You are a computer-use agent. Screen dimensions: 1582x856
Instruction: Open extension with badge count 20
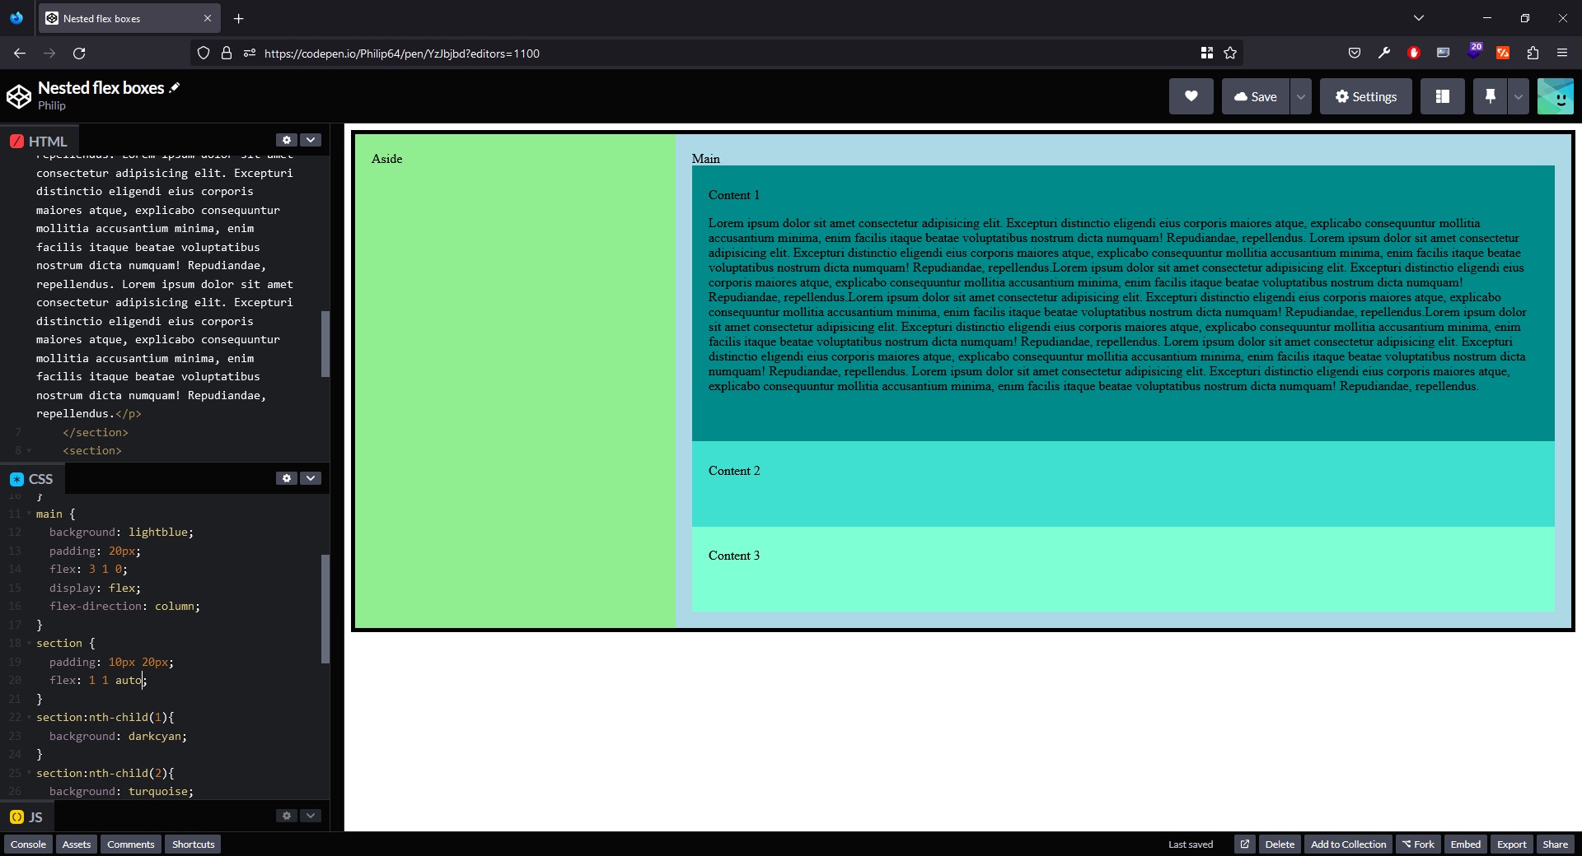1473,51
